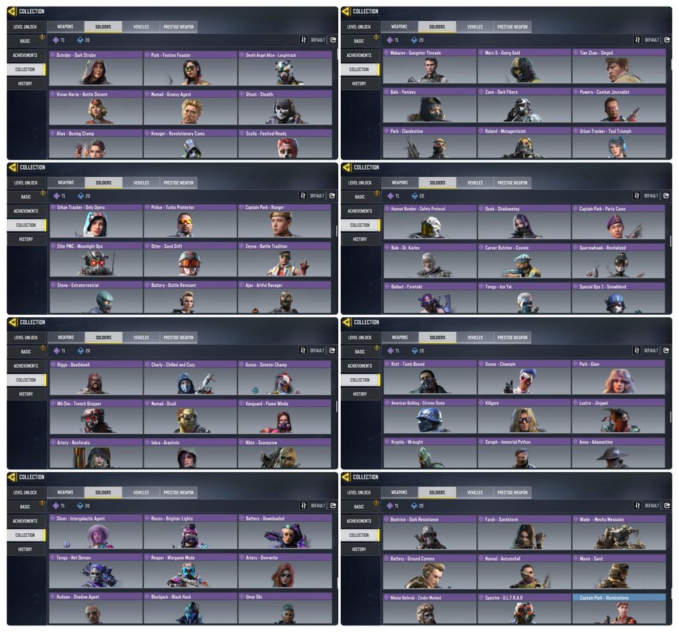Open Vehicles tab in panel with Riggs - Deathknell
Image resolution: width=679 pixels, height=632 pixels.
pos(141,338)
